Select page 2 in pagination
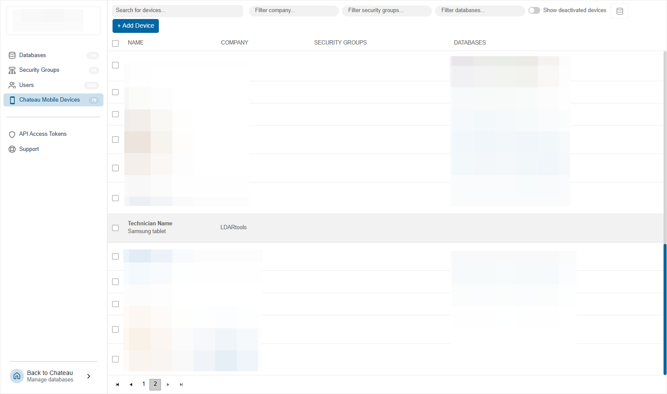Image resolution: width=667 pixels, height=394 pixels. pyautogui.click(x=155, y=384)
